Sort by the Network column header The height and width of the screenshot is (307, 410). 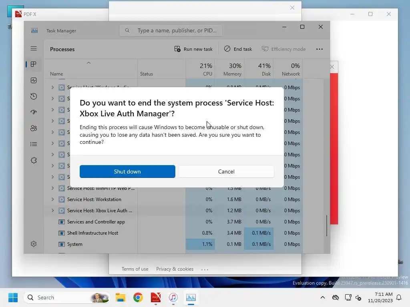point(288,70)
